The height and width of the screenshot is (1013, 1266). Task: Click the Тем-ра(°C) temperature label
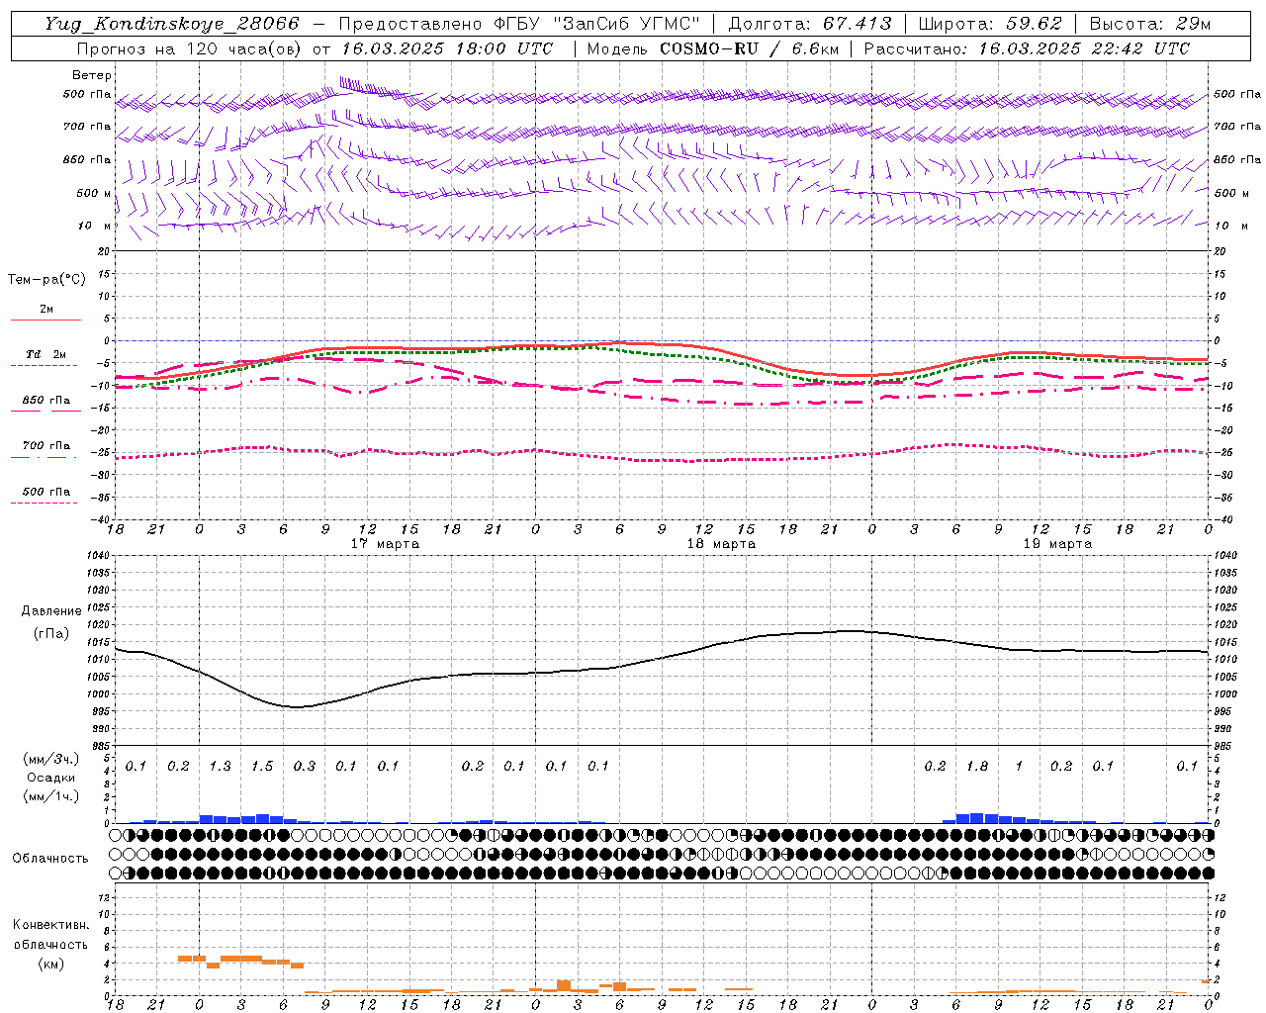point(46,280)
